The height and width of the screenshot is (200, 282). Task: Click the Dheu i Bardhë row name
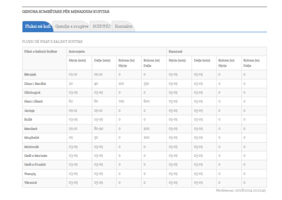(x=35, y=84)
